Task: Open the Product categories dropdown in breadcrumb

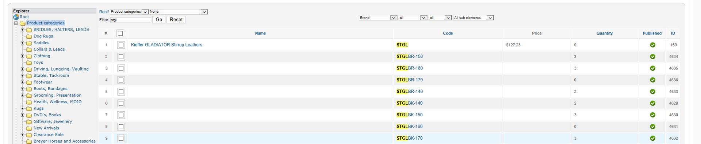Action: pos(129,12)
